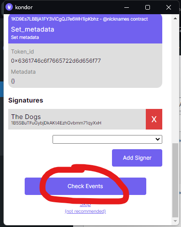Click the nicknames contract address text
181x227 pixels.
(80, 19)
